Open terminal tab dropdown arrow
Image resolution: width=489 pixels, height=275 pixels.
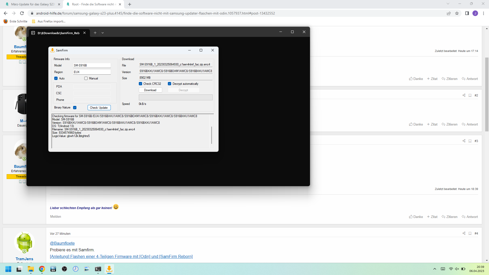pyautogui.click(x=103, y=33)
